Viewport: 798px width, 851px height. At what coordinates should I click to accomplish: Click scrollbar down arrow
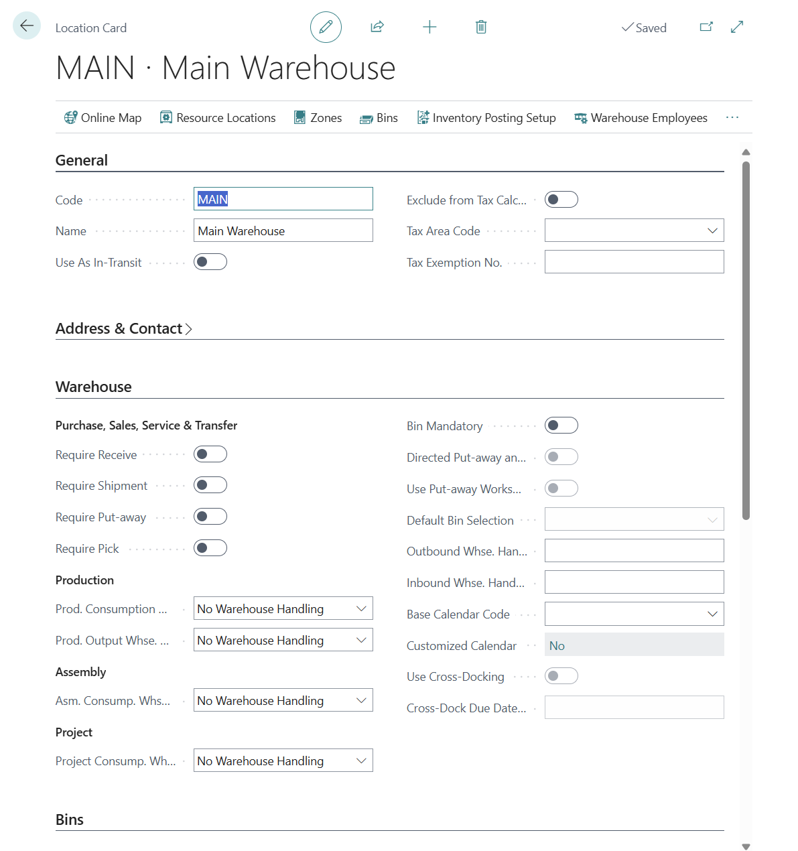[x=746, y=846]
